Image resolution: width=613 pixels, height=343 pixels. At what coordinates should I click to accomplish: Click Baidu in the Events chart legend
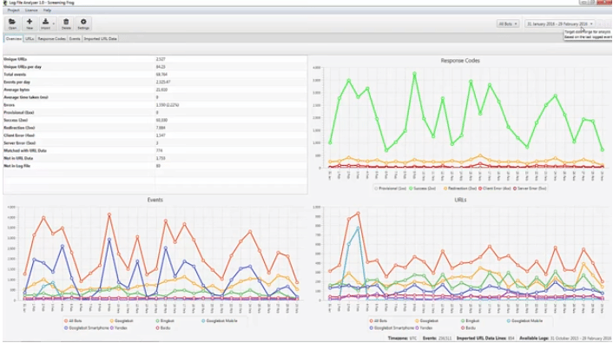[x=163, y=327]
